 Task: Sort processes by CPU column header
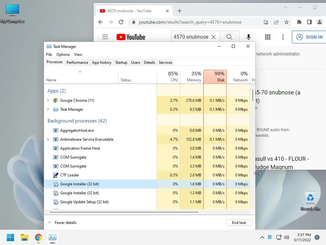[168, 77]
